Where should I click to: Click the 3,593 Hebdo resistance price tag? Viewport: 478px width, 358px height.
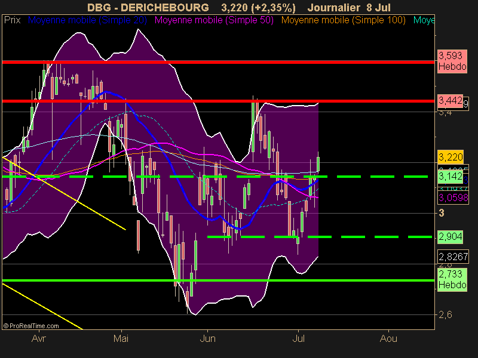point(452,61)
